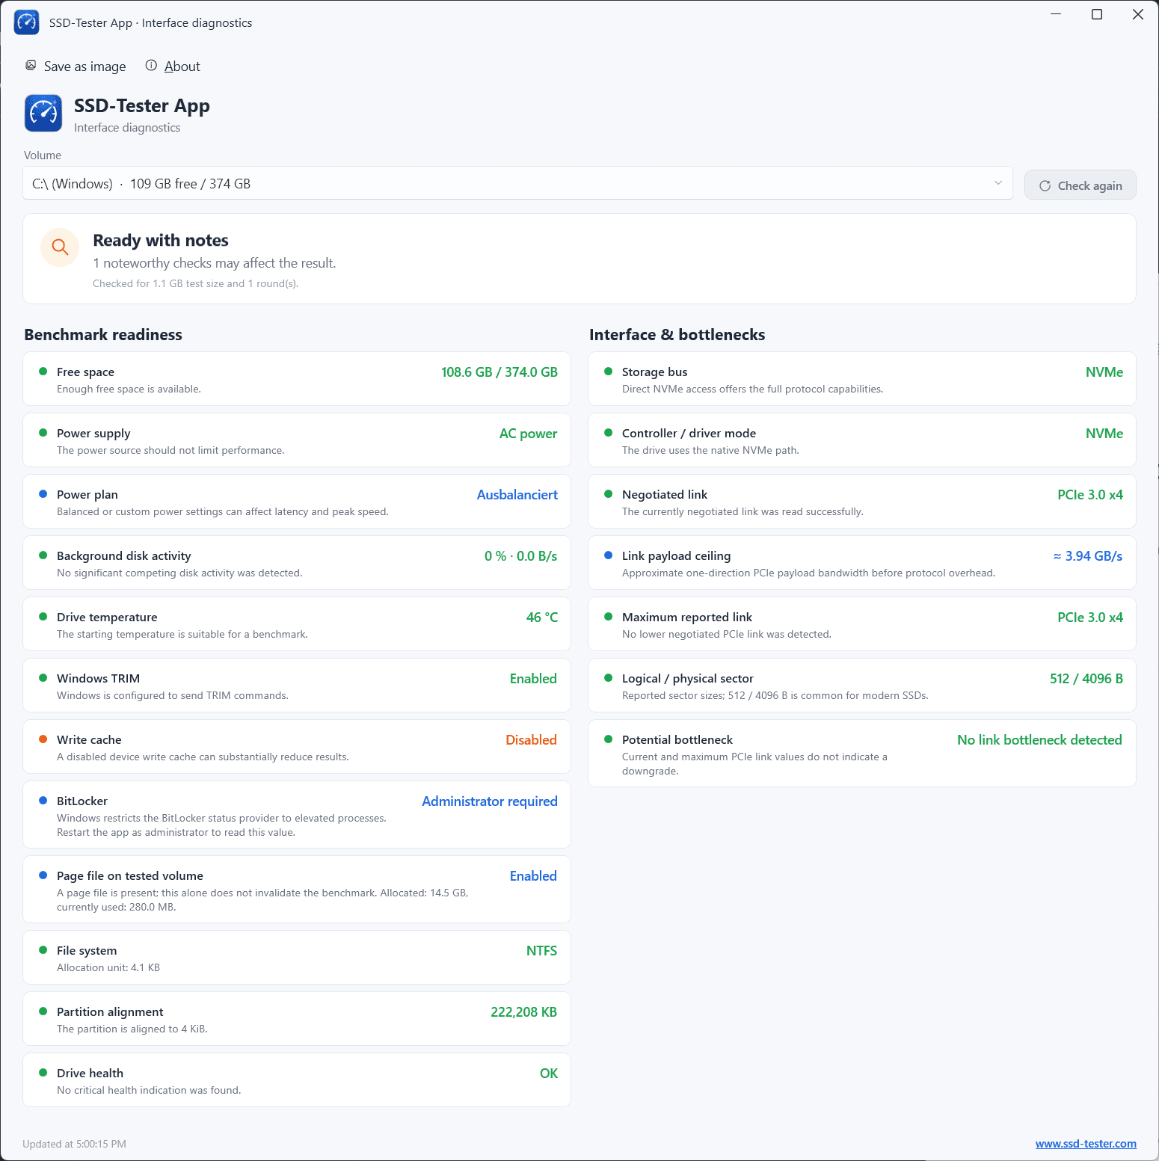Open the About menu item
The image size is (1159, 1161).
point(173,67)
